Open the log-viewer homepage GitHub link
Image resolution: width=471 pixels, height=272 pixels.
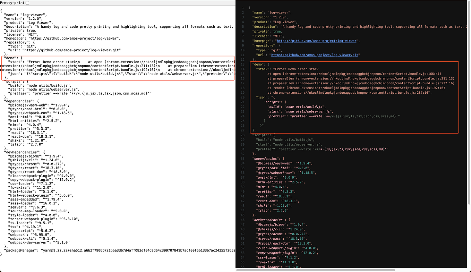[317, 41]
